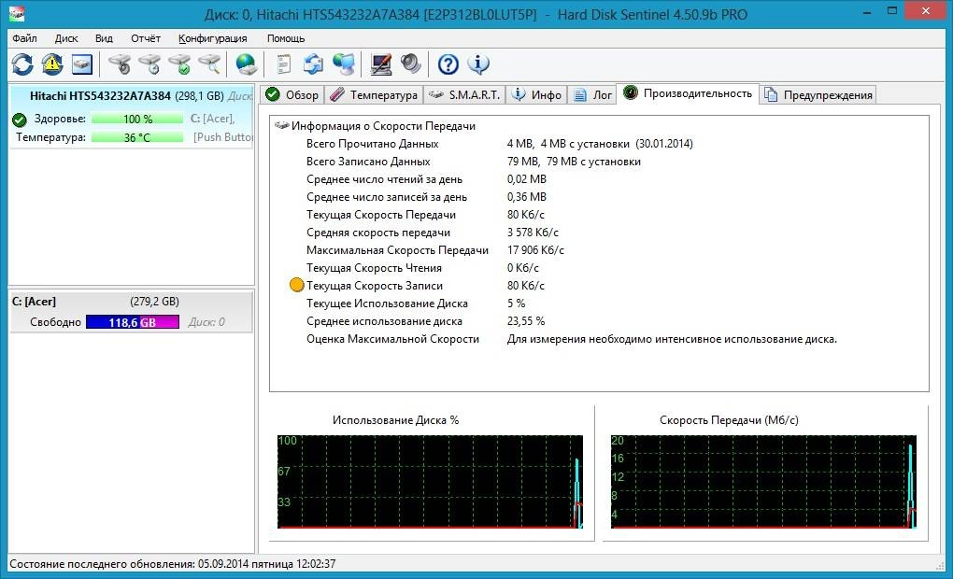
Task: Click the orange circle beside Текущая Скорость Записи
Action: (x=296, y=285)
